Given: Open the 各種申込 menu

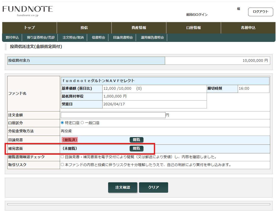Looking at the screenshot, I should (x=248, y=28).
